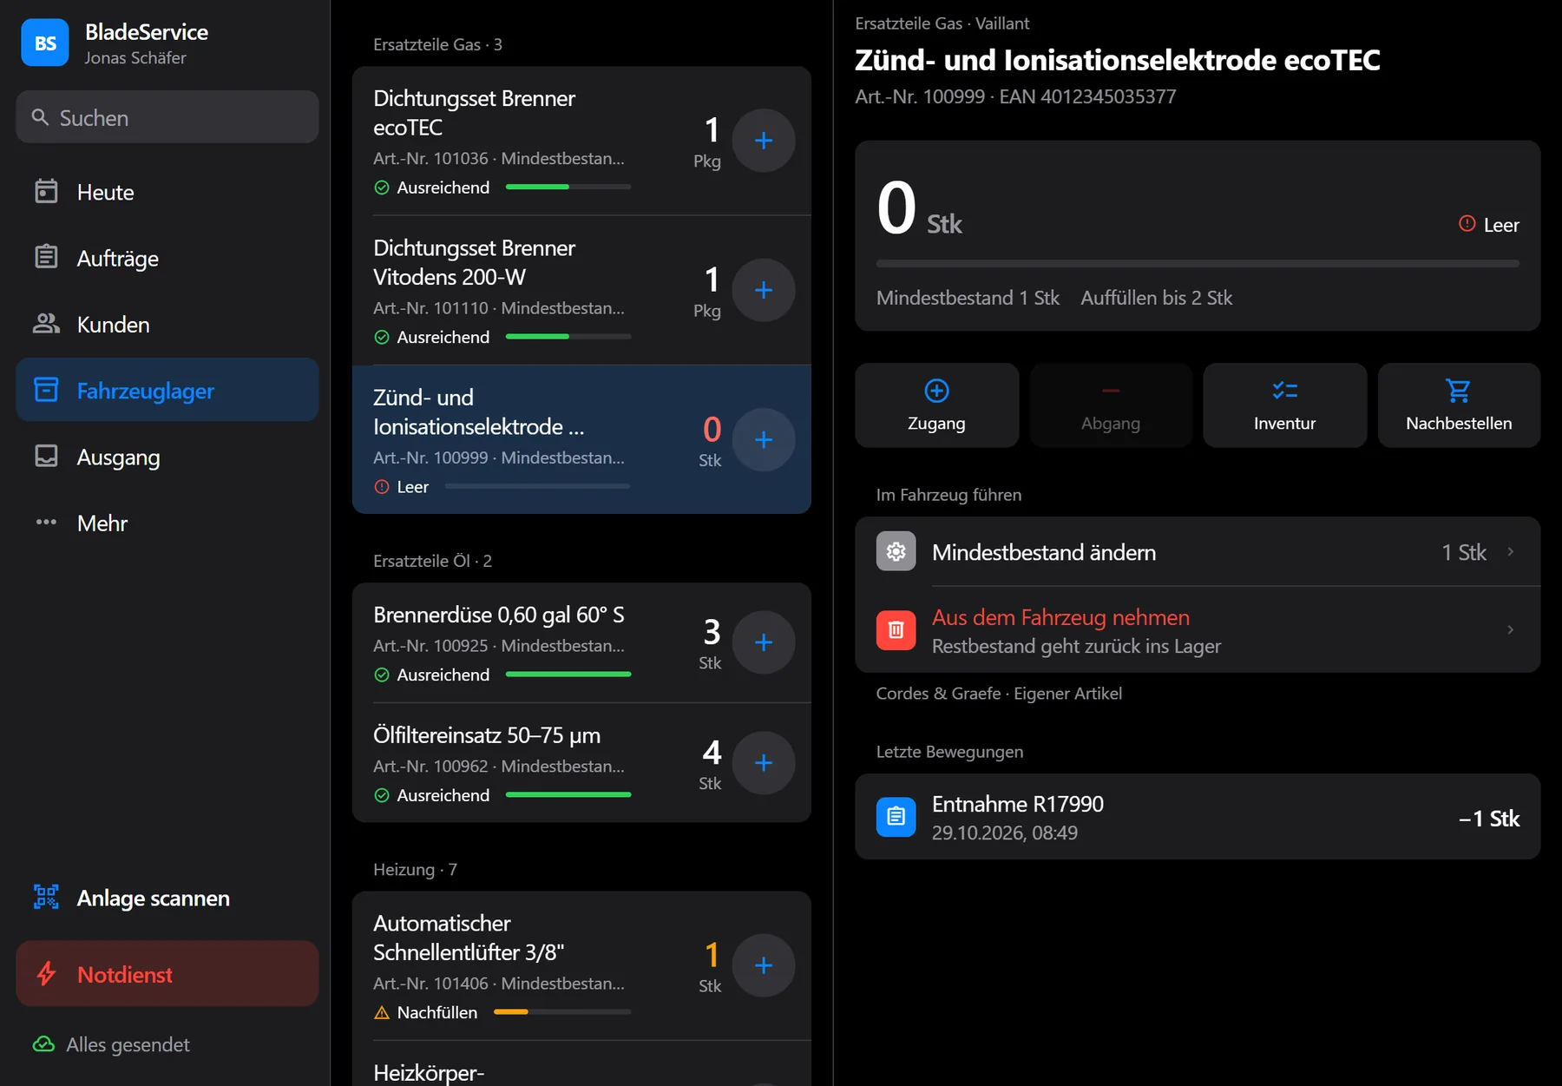Go to Kunden list
1562x1086 pixels.
tap(167, 324)
